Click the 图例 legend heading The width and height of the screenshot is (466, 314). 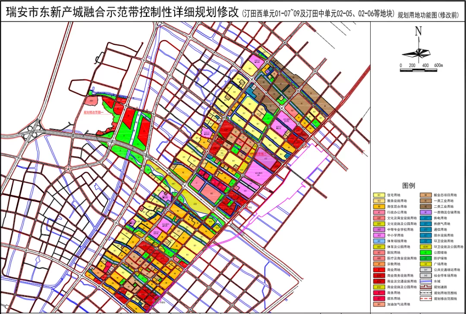pos(408,185)
